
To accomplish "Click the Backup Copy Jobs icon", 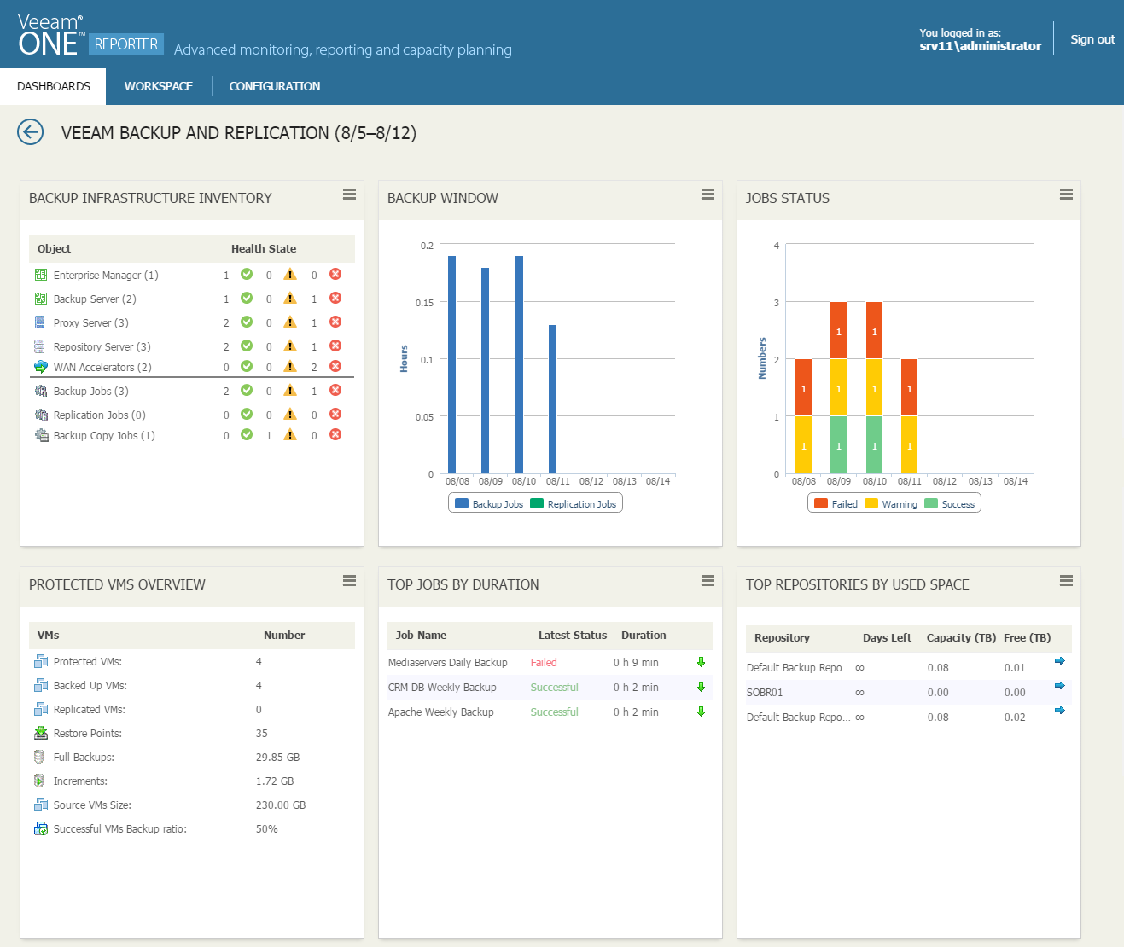I will 40,435.
